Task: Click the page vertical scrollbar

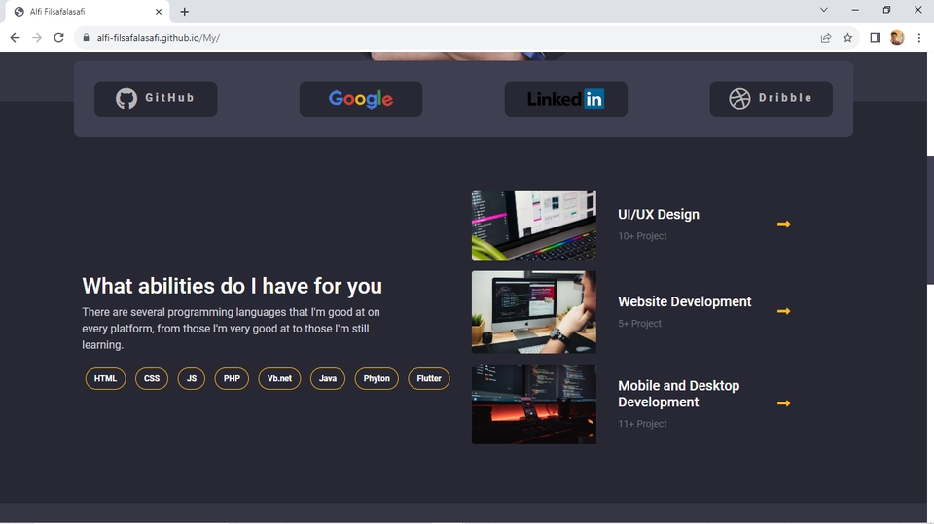Action: (x=930, y=221)
